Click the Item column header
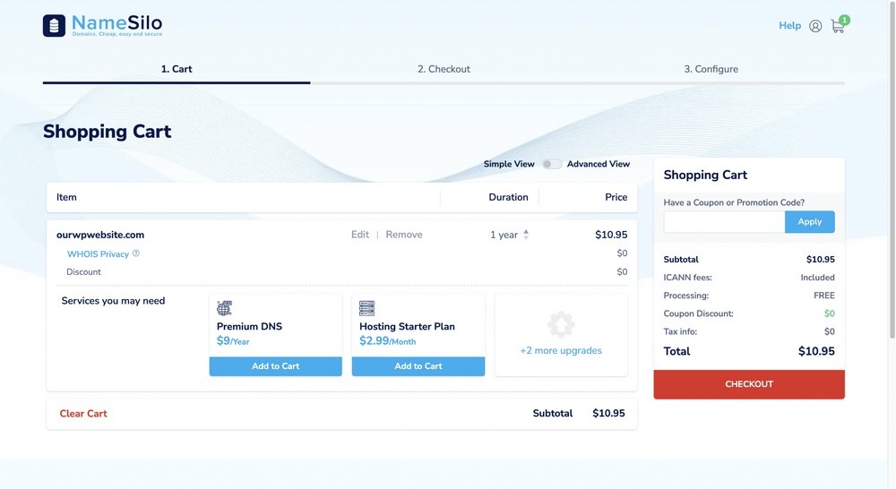896x489 pixels. [66, 197]
